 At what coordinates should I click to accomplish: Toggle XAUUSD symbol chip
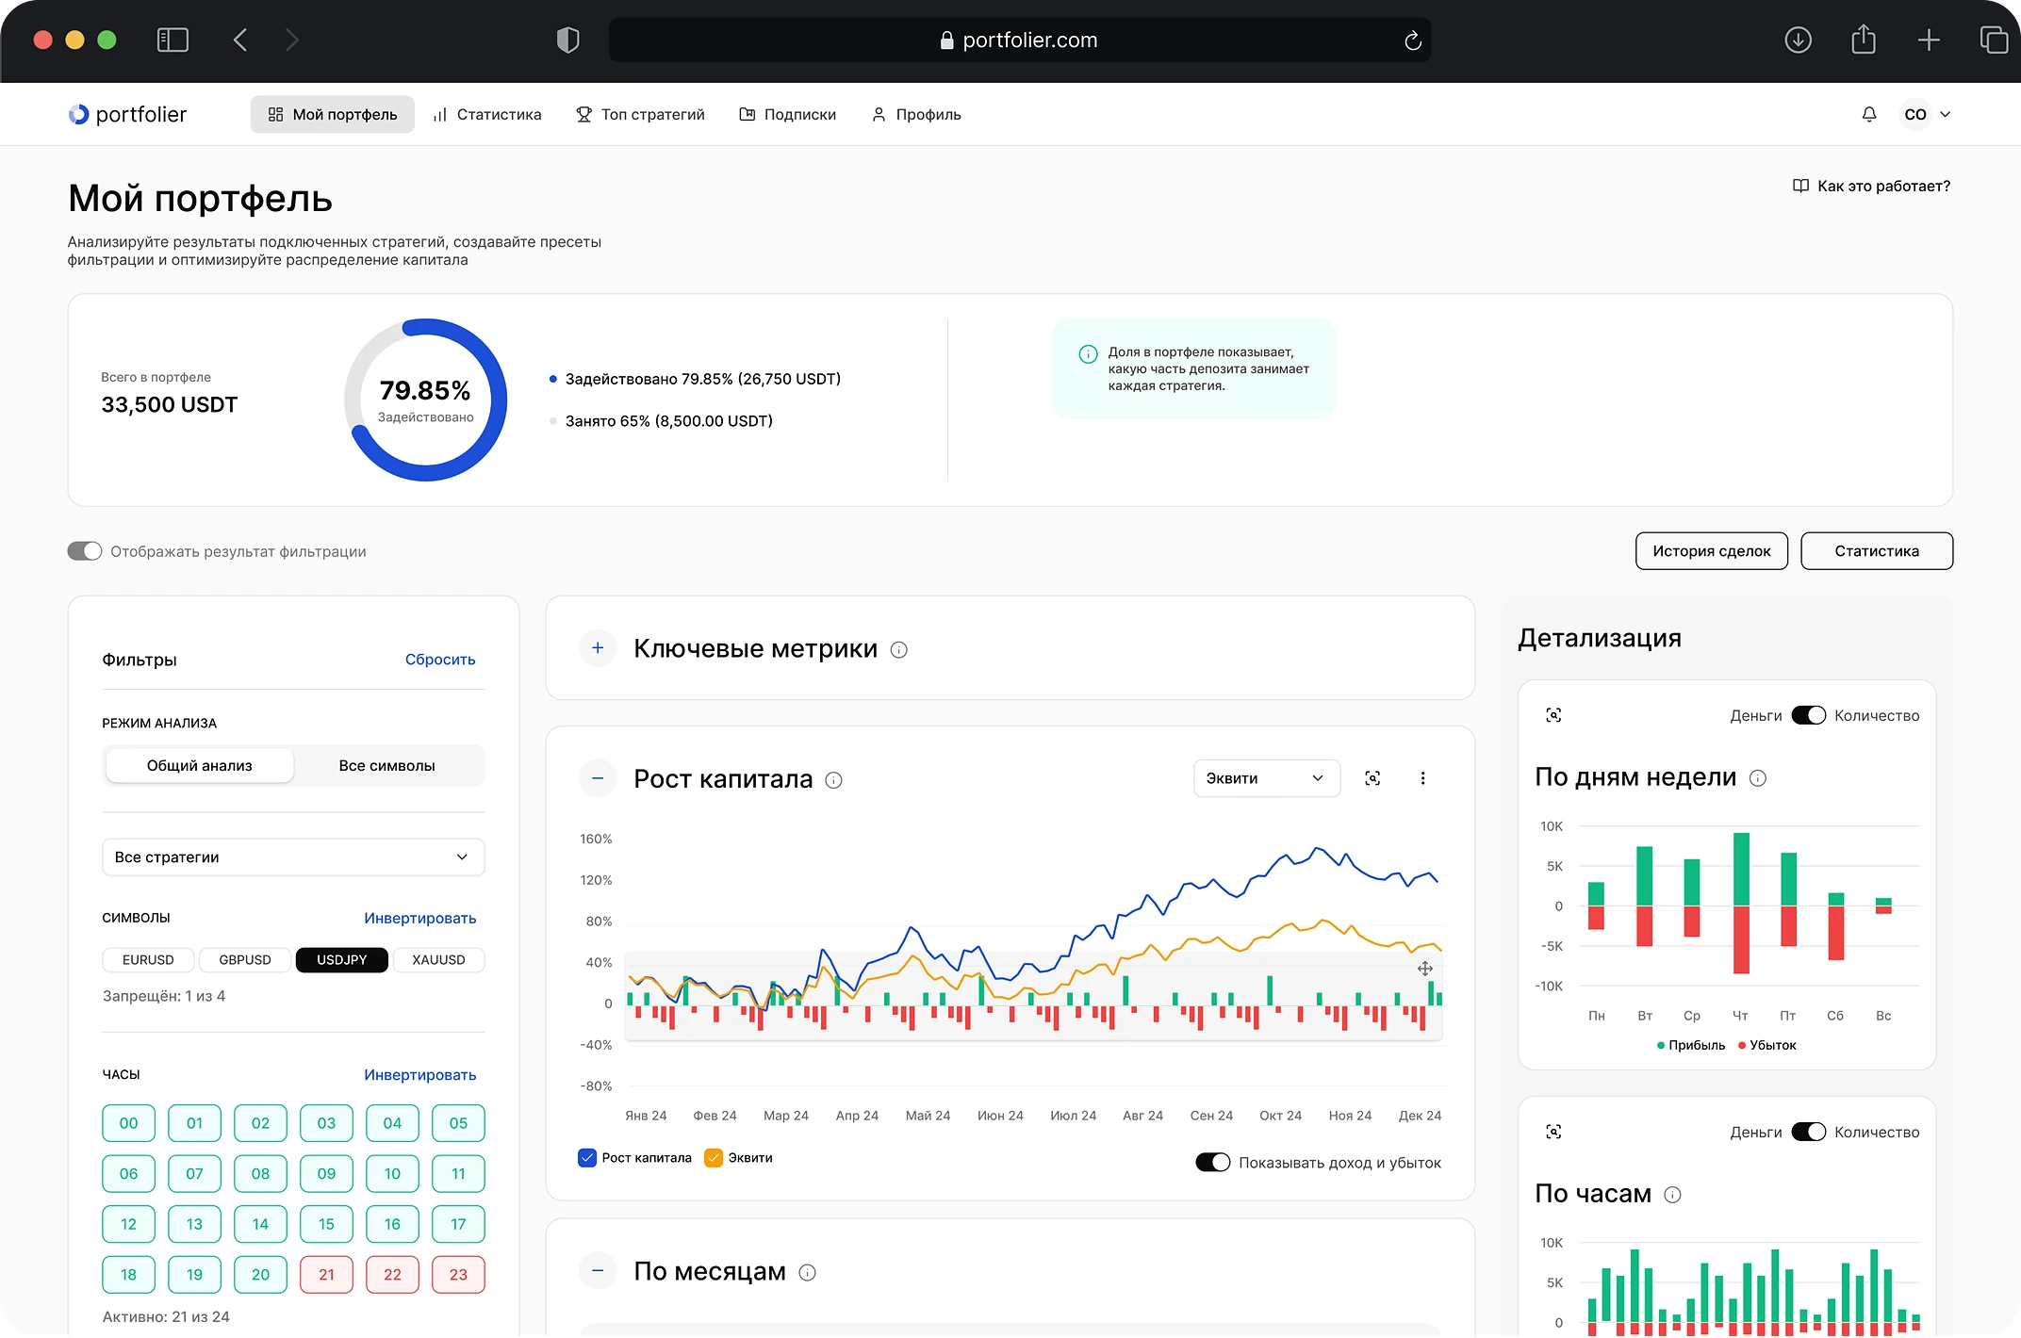tap(438, 959)
